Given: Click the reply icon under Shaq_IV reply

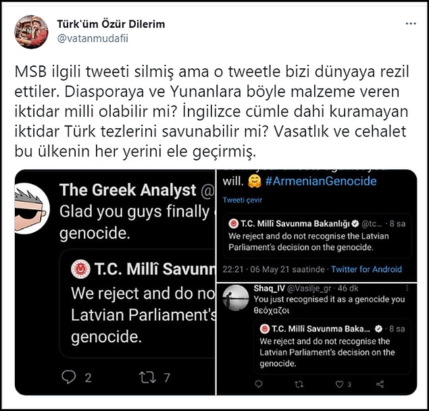Looking at the screenshot, I should pos(259,384).
